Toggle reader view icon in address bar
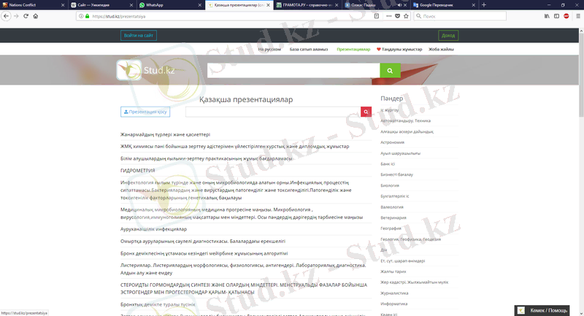The width and height of the screenshot is (584, 316). [377, 16]
